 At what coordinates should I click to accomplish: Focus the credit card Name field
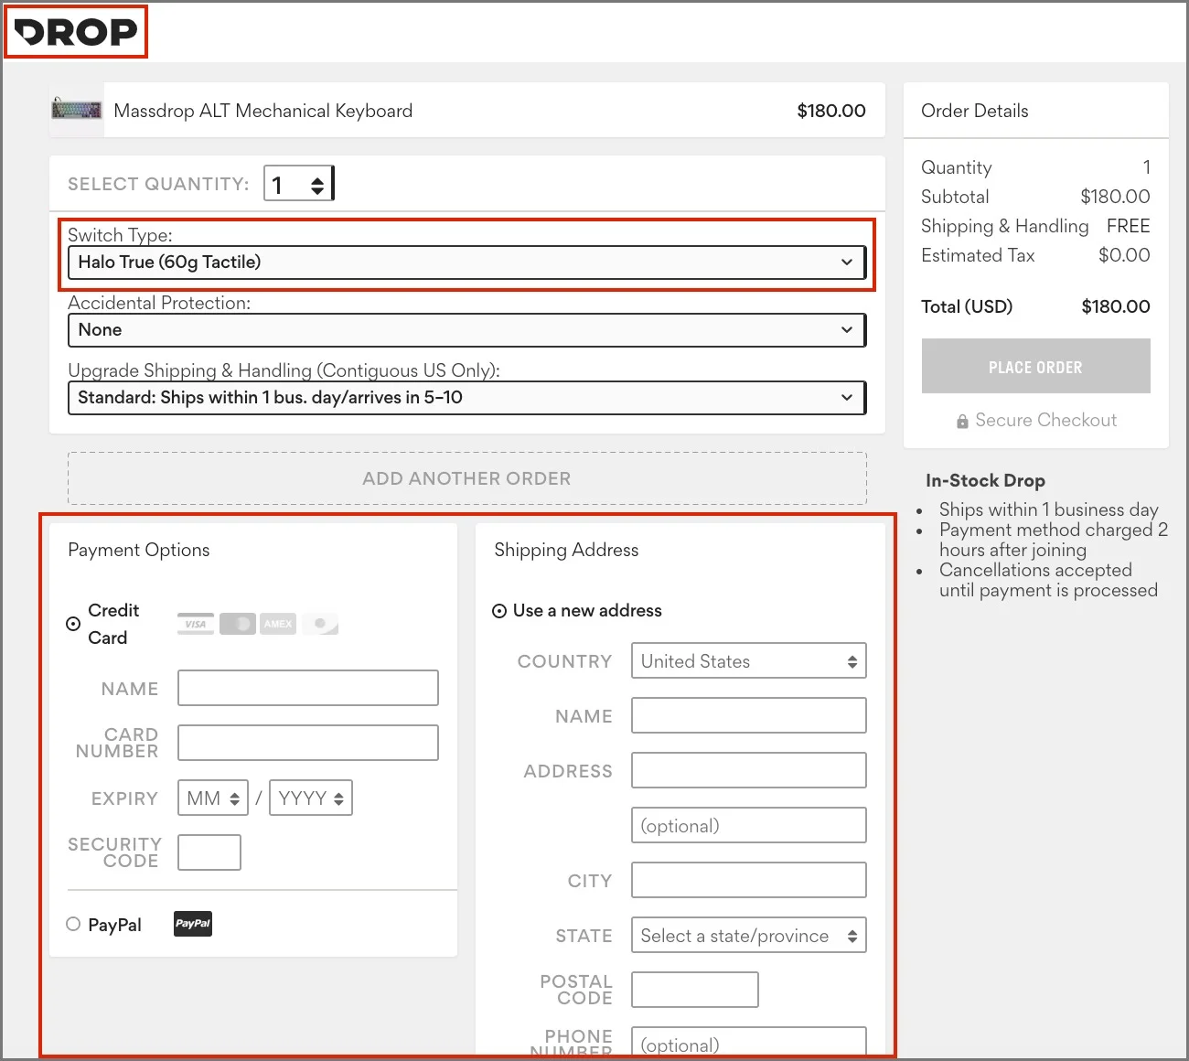pos(308,688)
